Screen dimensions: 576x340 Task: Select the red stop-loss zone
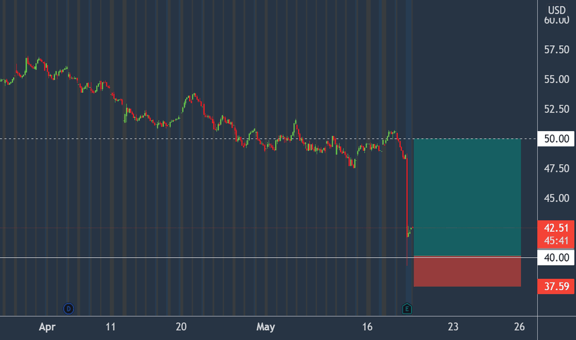coord(467,271)
